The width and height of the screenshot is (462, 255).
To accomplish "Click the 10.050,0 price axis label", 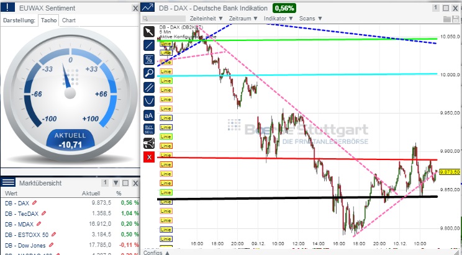I will (x=450, y=37).
